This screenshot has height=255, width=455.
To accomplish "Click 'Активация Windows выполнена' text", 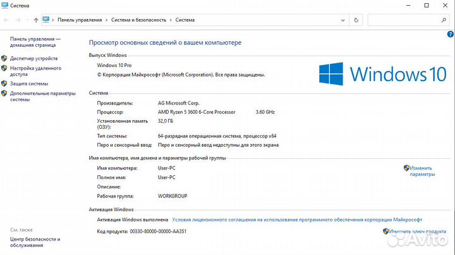I will [133, 220].
